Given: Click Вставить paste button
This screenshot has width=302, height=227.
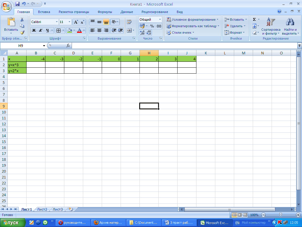Looking at the screenshot, I should point(11,26).
